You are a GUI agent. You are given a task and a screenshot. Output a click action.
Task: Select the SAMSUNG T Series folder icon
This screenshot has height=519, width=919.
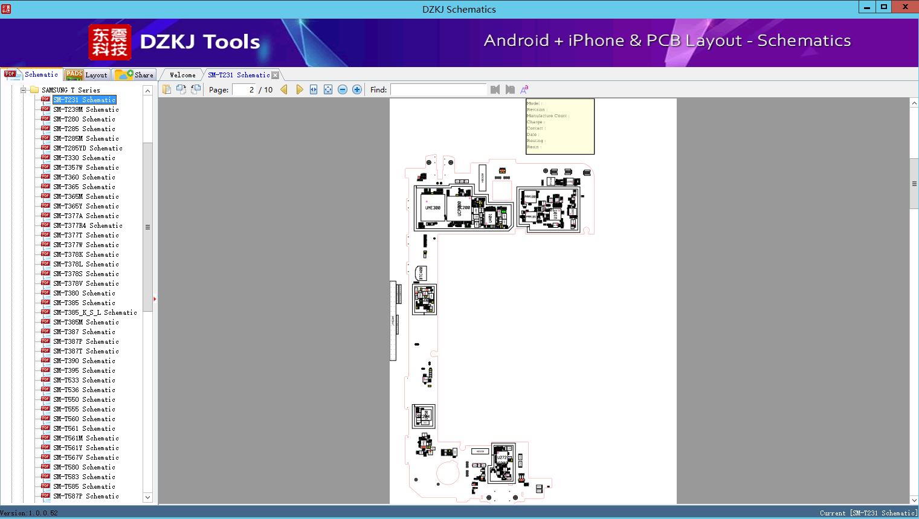pos(34,90)
